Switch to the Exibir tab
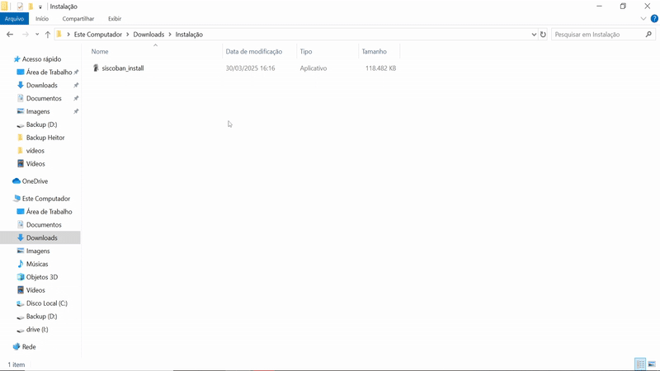 click(115, 18)
